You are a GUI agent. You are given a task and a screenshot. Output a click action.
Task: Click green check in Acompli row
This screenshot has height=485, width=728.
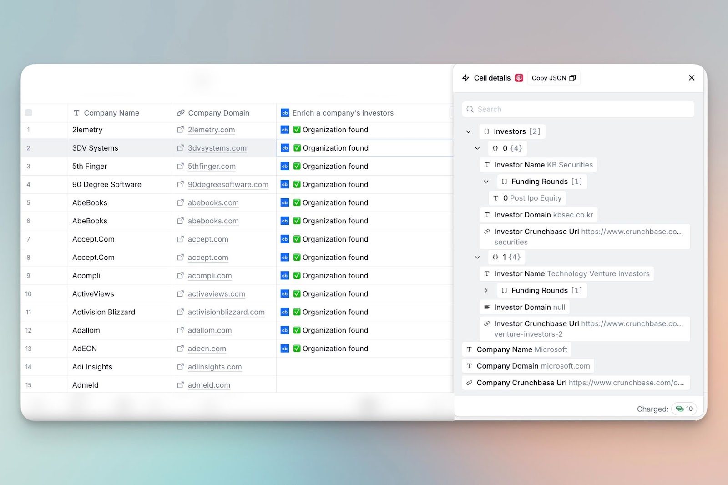(x=297, y=275)
